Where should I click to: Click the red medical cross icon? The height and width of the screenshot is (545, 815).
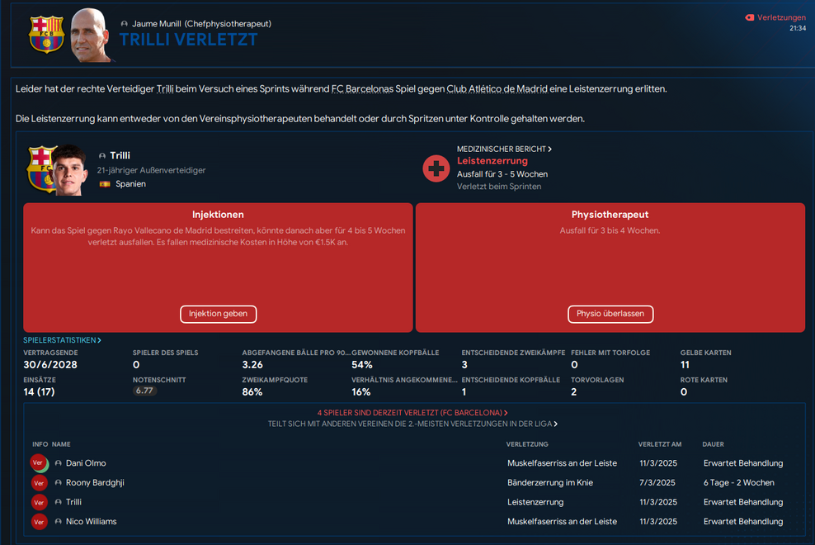click(x=436, y=168)
